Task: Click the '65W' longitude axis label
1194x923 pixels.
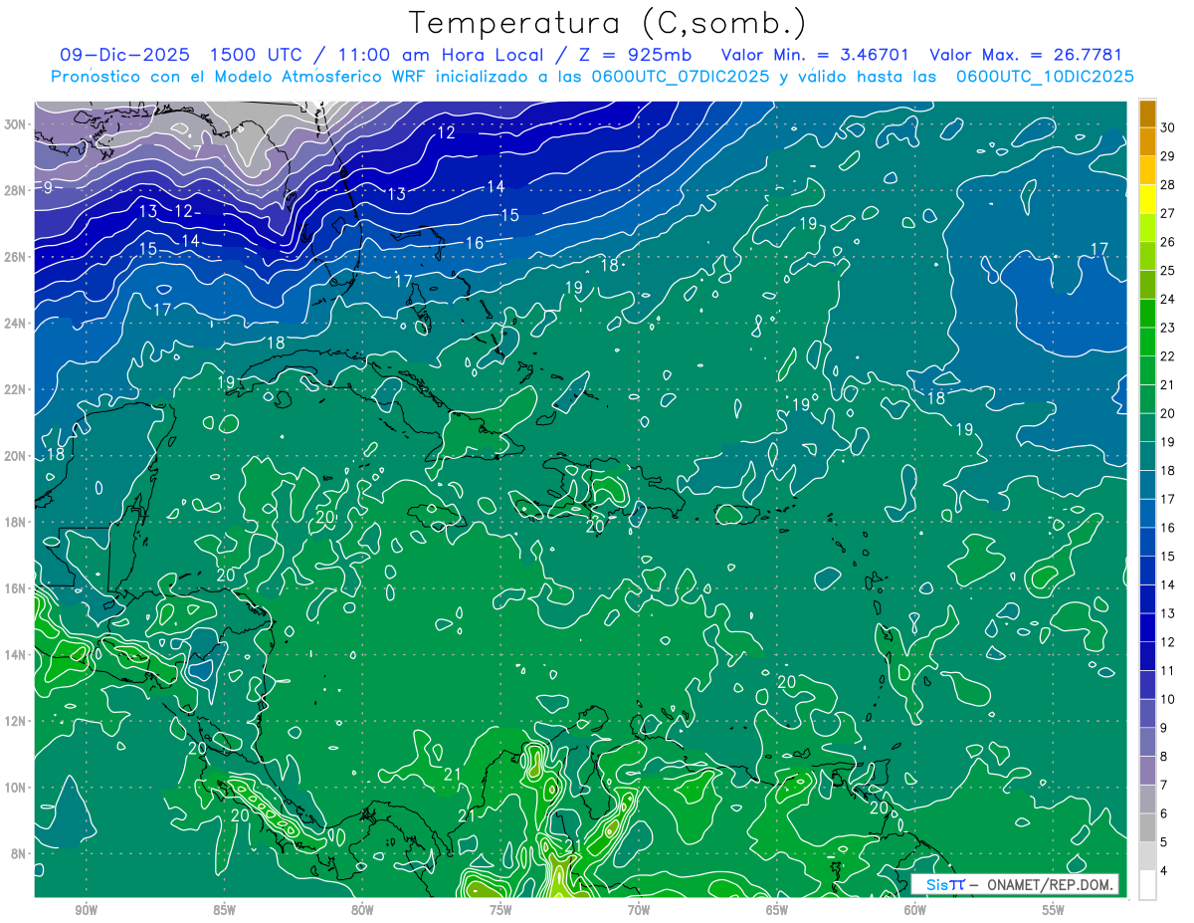Action: coord(777,910)
